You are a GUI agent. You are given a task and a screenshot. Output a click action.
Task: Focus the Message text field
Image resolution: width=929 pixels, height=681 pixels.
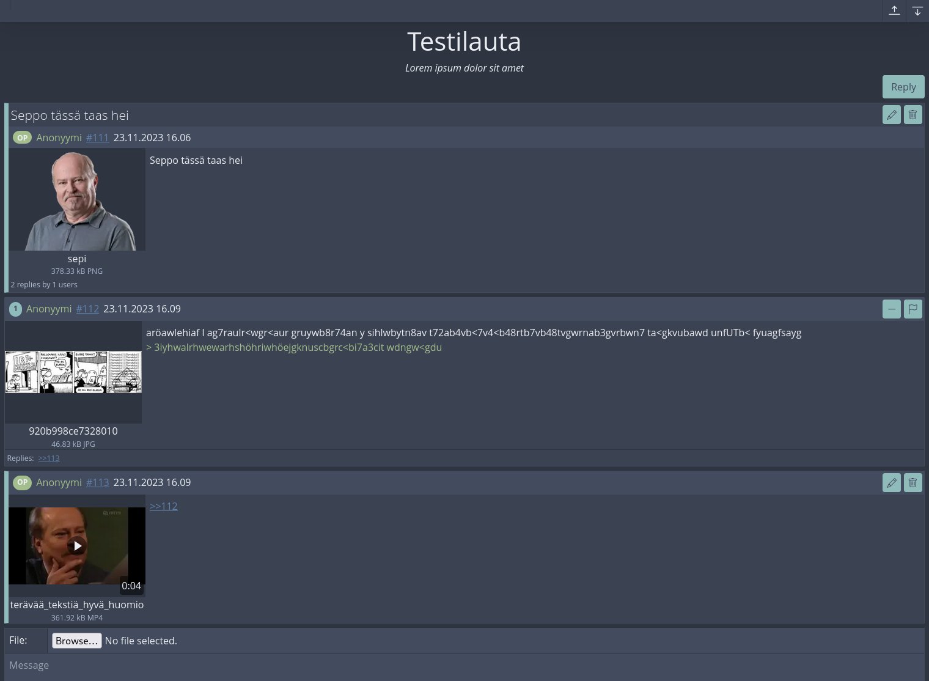coord(464,667)
